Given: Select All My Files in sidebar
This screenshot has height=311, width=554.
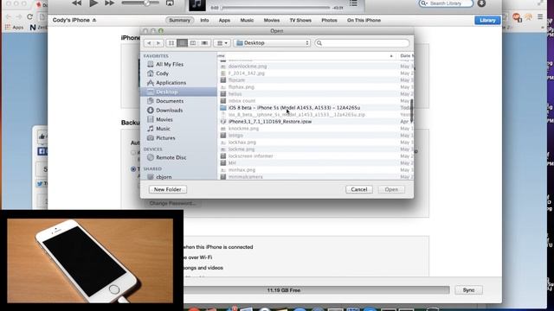Looking at the screenshot, I should (x=170, y=64).
